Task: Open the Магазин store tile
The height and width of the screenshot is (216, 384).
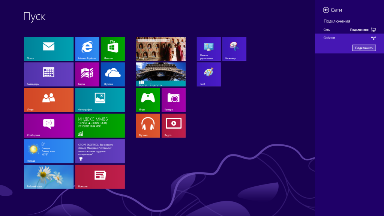Action: click(112, 49)
